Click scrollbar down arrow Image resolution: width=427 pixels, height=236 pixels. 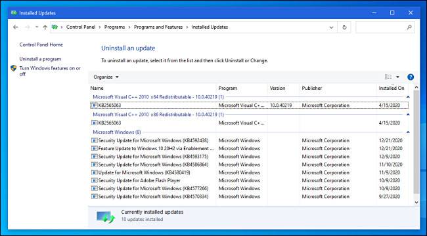(x=416, y=203)
